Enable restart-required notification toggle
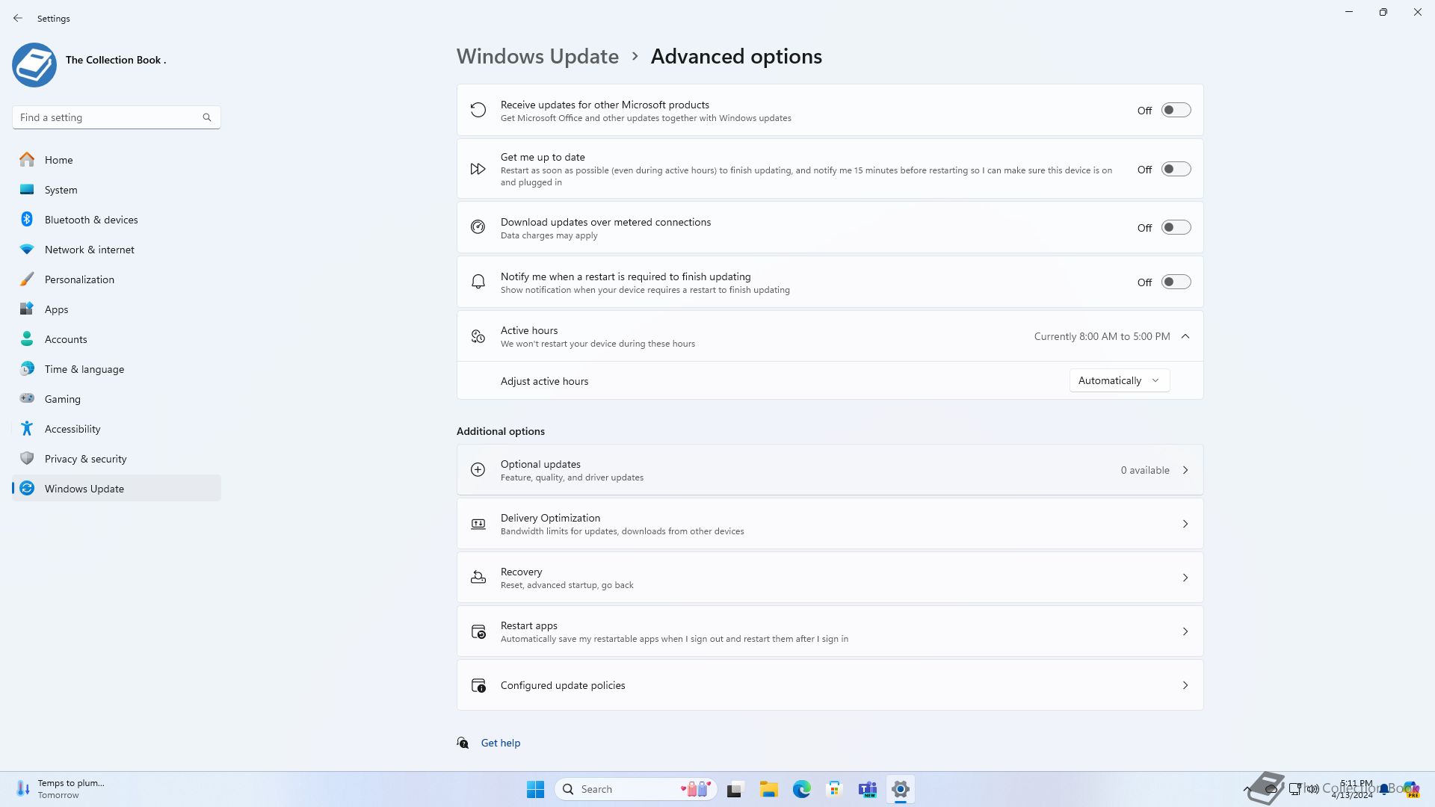Screen dimensions: 1435x807 (x=1176, y=282)
